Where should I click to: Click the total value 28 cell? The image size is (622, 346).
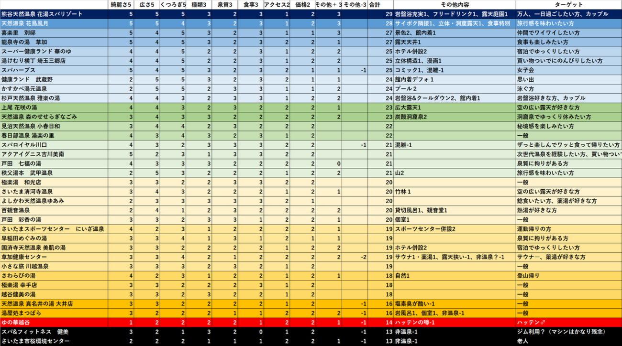381,23
